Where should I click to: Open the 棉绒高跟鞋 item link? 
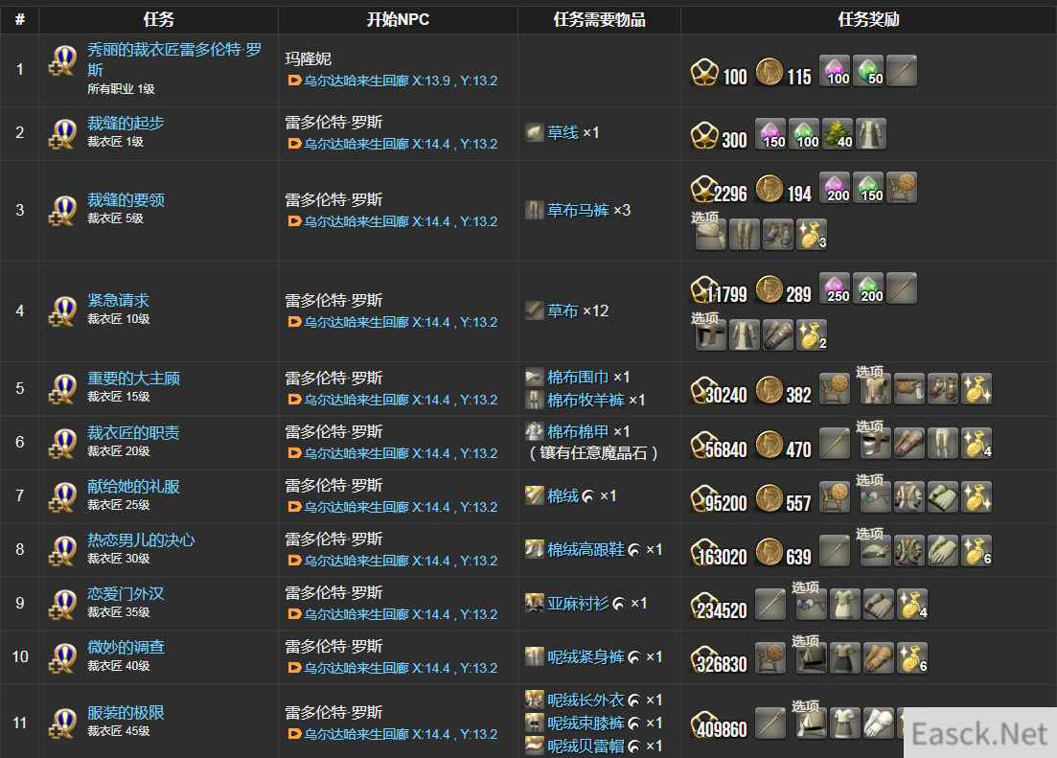point(586,550)
